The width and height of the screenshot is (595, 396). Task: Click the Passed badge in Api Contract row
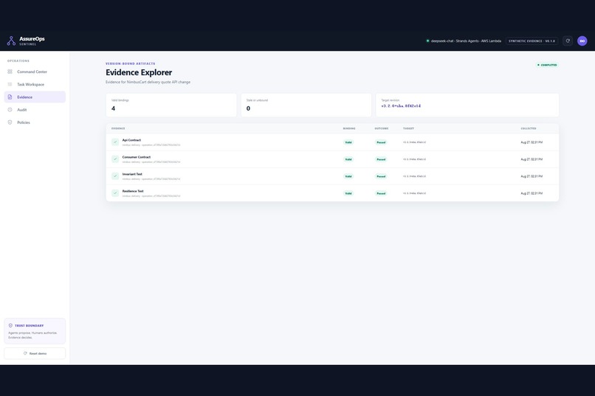[381, 142]
